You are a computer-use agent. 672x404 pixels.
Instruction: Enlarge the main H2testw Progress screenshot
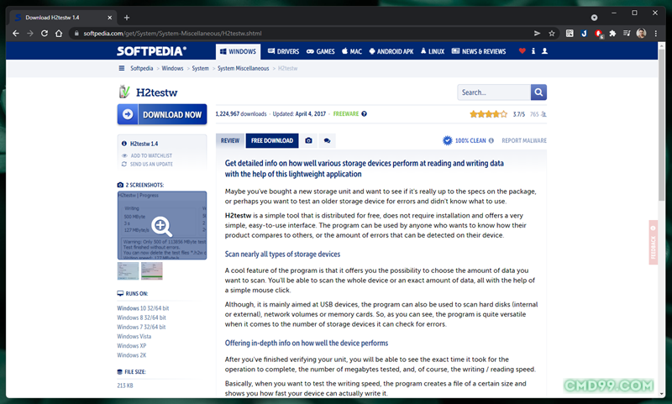coord(162,225)
